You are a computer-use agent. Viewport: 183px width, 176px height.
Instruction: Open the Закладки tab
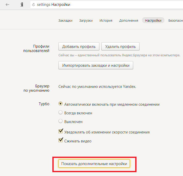pyautogui.click(x=65, y=21)
